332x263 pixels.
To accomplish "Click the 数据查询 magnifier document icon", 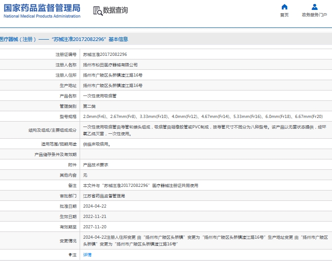I will point(98,11).
